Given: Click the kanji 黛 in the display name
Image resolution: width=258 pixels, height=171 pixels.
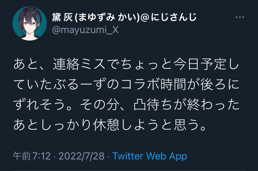Looking at the screenshot, I should pyautogui.click(x=56, y=17).
